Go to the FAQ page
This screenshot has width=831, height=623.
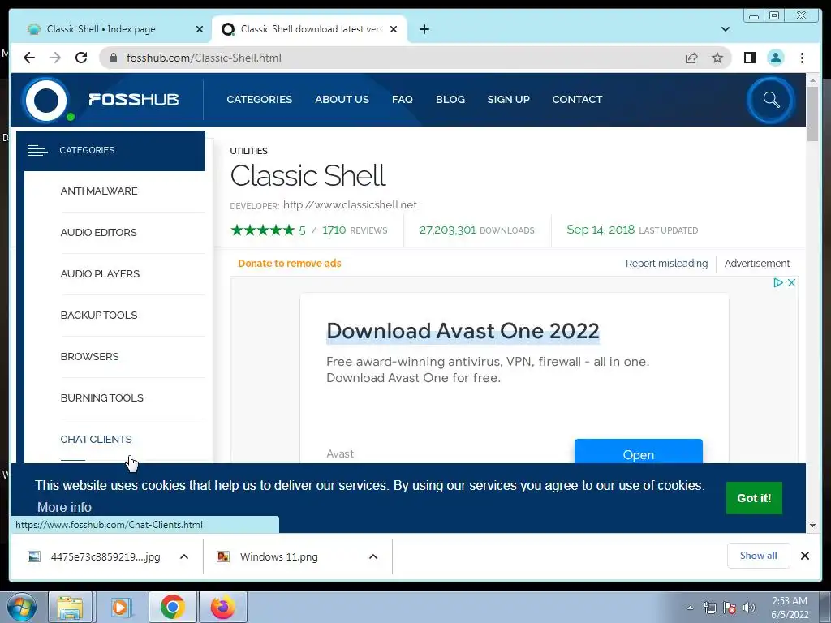(403, 100)
